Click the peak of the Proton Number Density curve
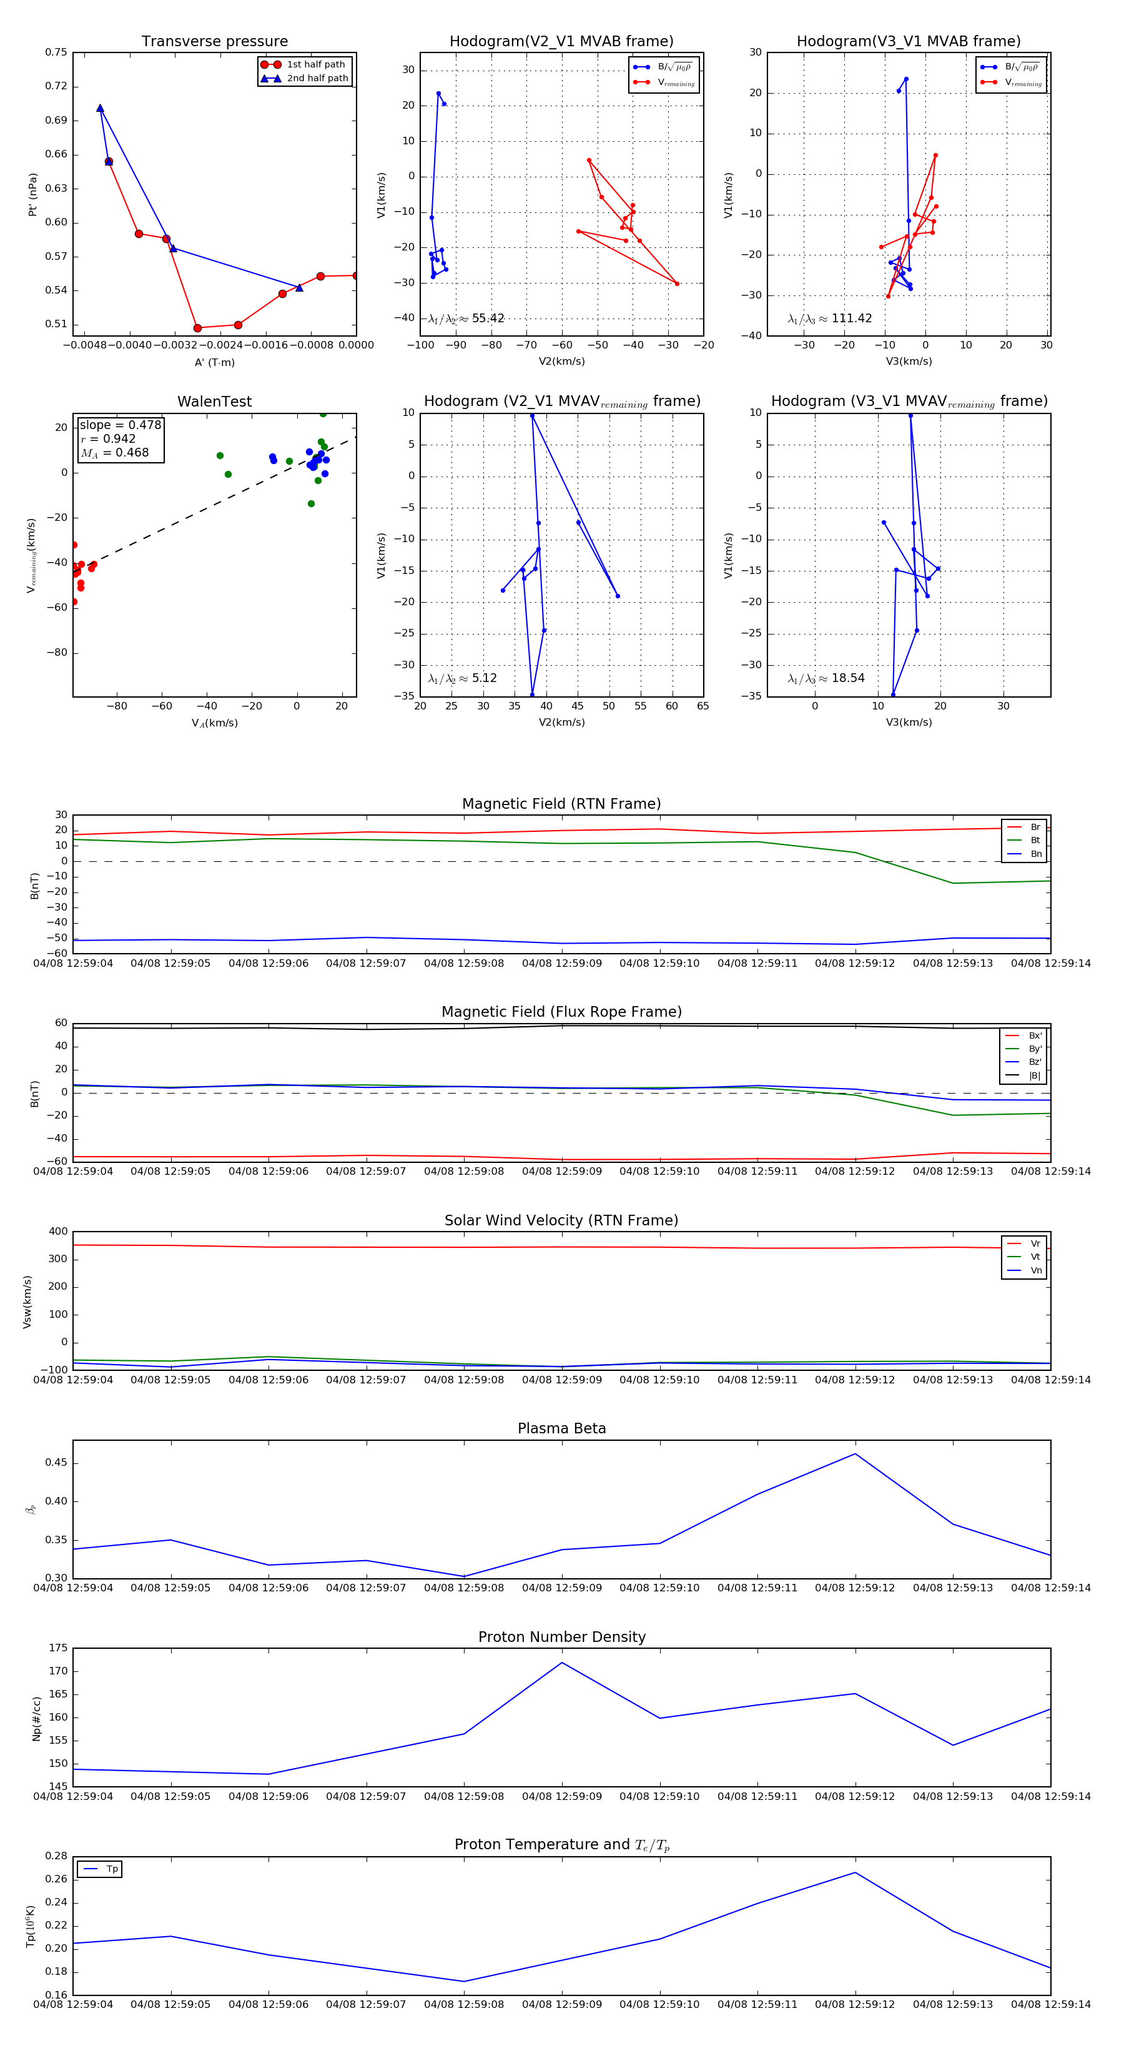The width and height of the screenshot is (1124, 2061). (x=561, y=1663)
